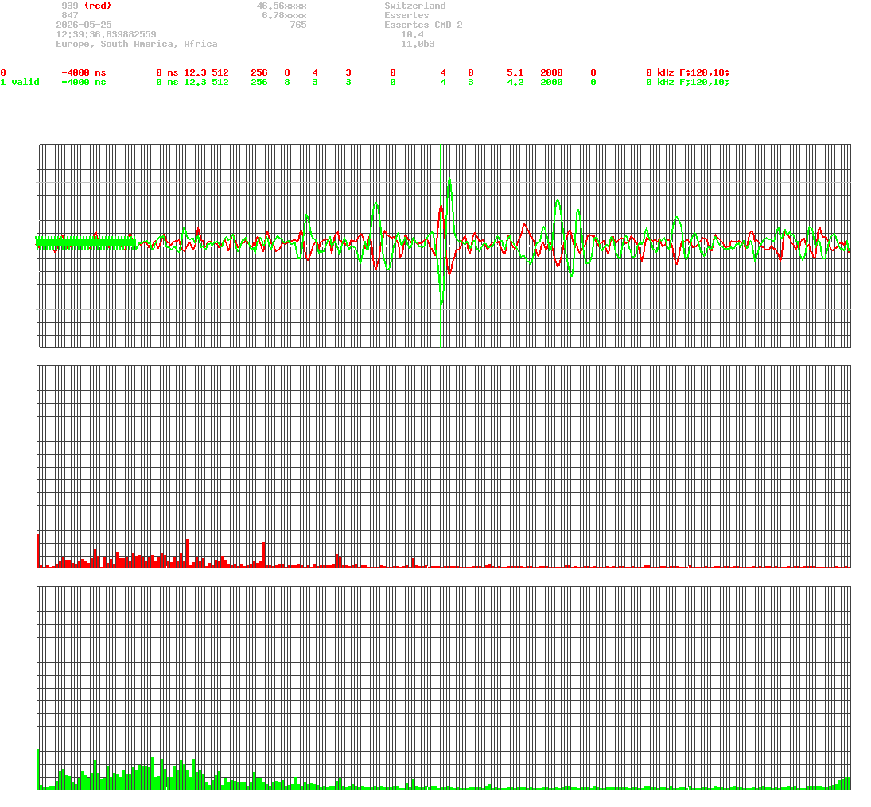Click the "10.4" hardware version value
The width and height of the screenshot is (871, 807).
coord(412,34)
